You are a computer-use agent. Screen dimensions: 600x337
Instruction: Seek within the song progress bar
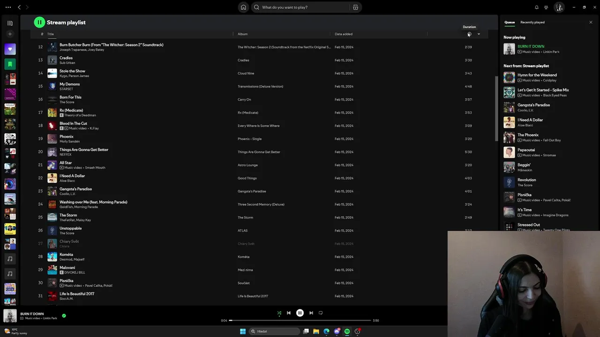[300, 320]
